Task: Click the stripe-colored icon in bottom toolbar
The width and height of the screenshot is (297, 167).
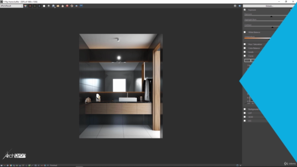Action: point(5,166)
